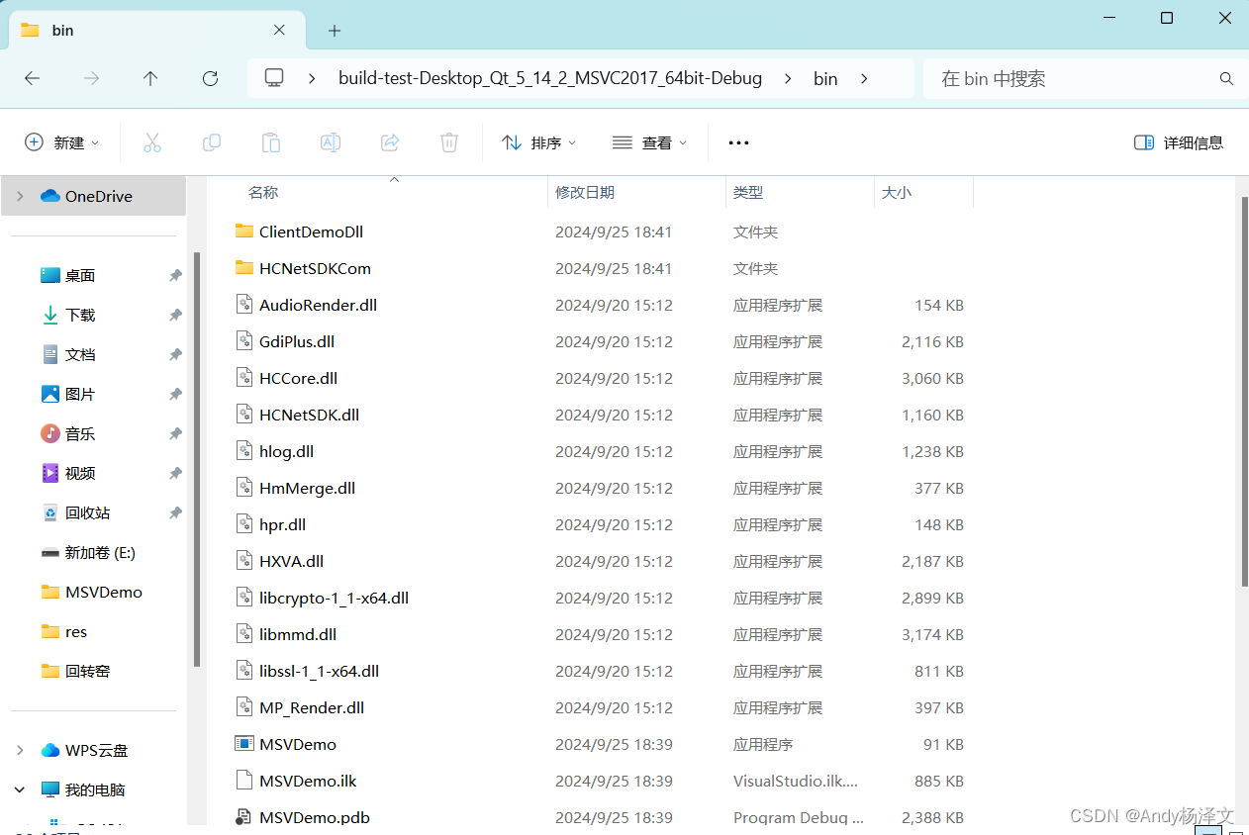The height and width of the screenshot is (835, 1249).
Task: Open res folder in sidebar
Action: pos(64,631)
